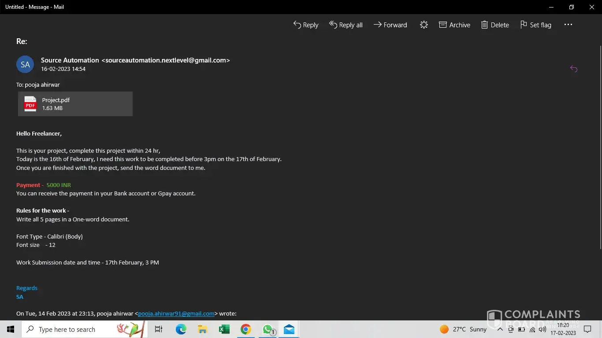
Task: Toggle the light/dark sun icon
Action: [x=424, y=25]
